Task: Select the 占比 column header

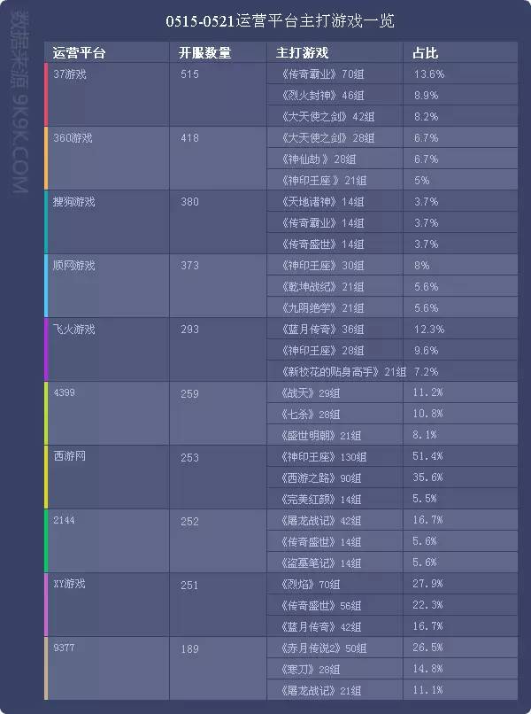Action: 425,53
